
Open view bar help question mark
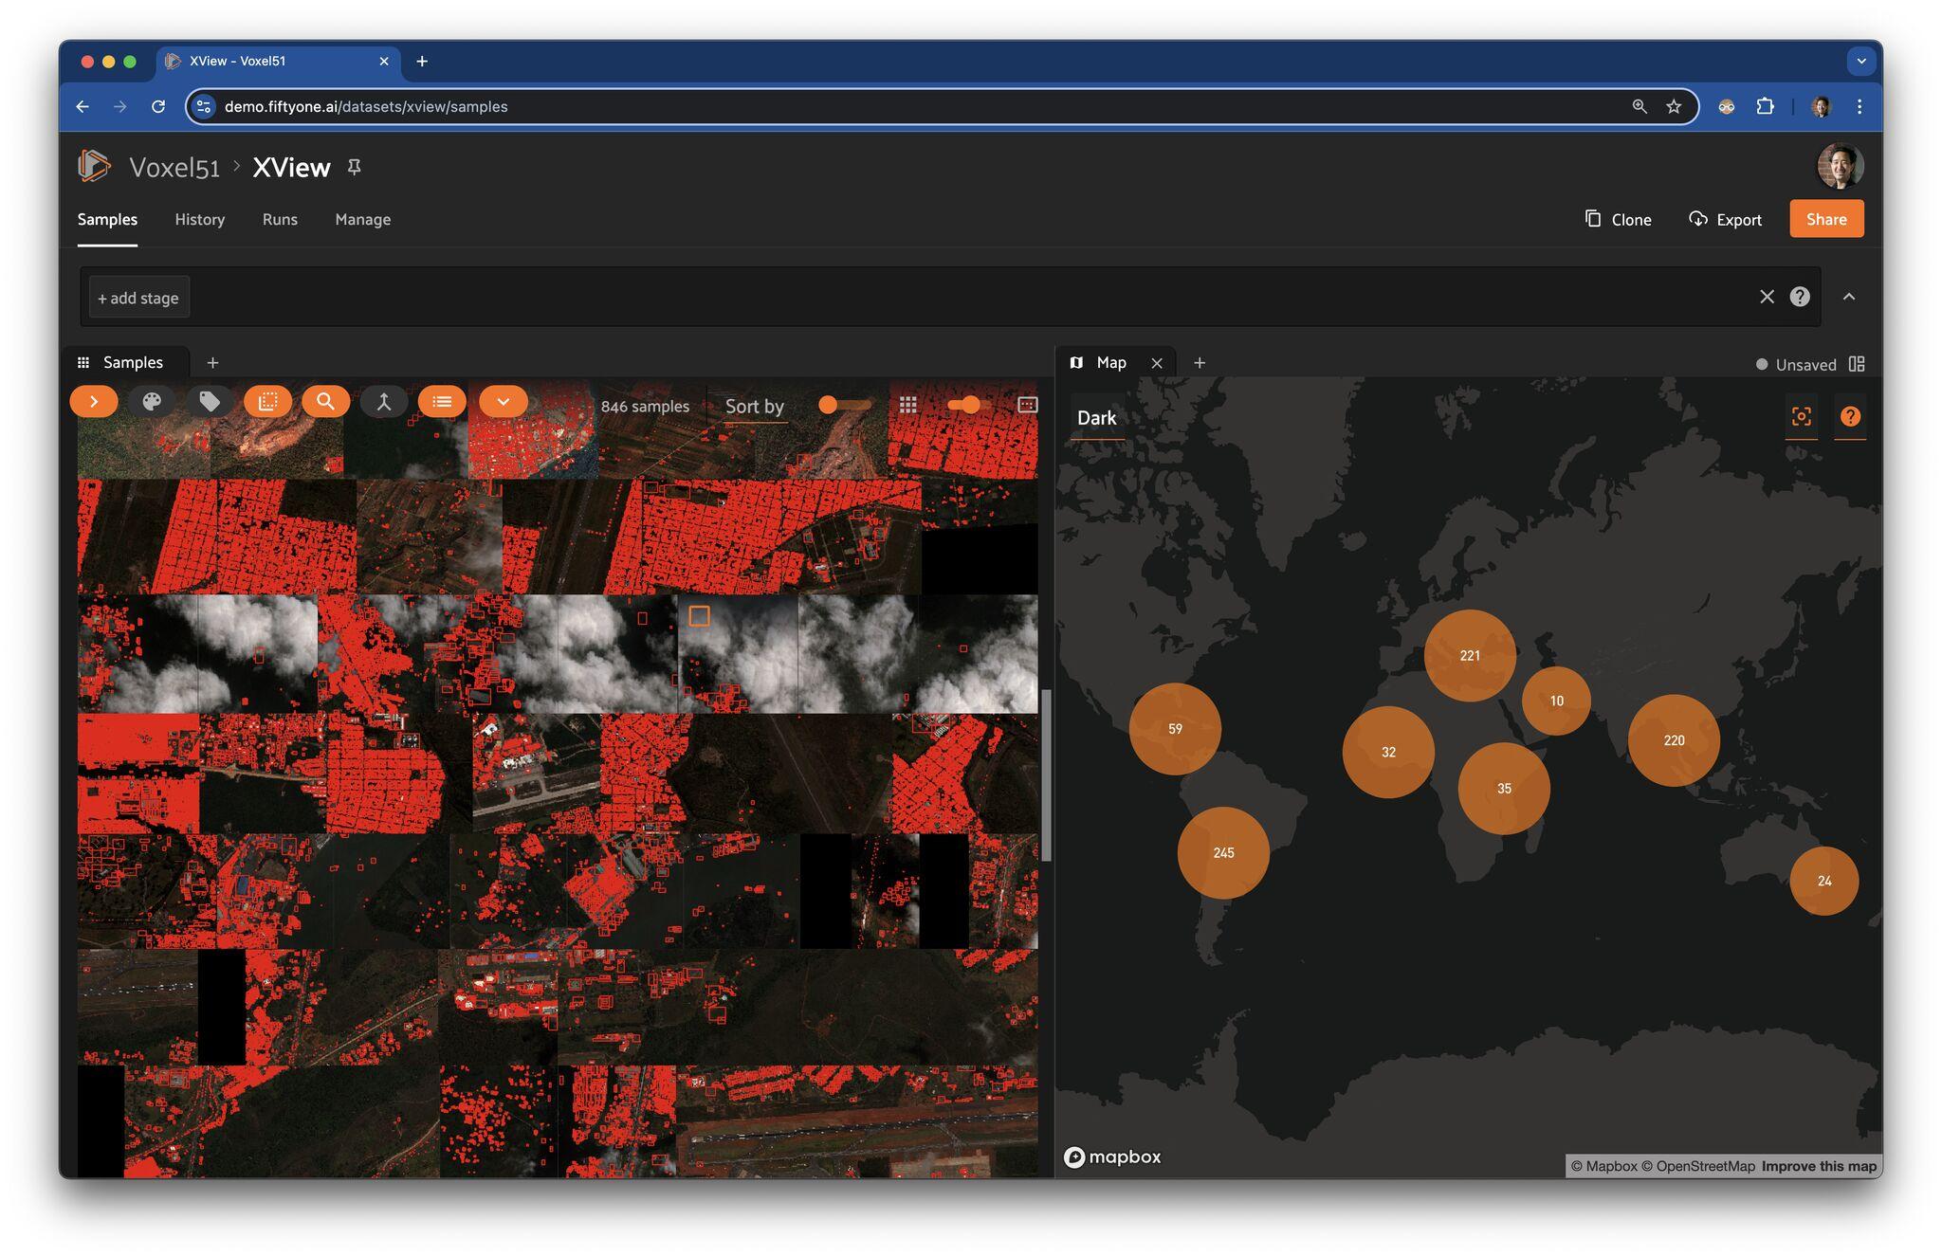(x=1800, y=297)
